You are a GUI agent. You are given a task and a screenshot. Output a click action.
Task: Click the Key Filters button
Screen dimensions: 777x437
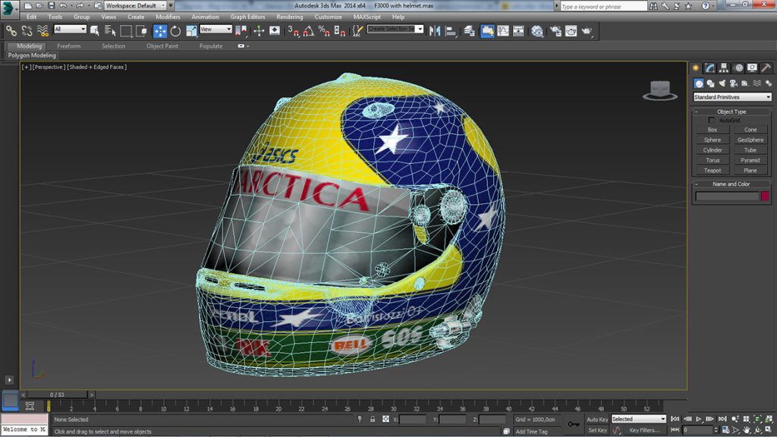pos(643,430)
